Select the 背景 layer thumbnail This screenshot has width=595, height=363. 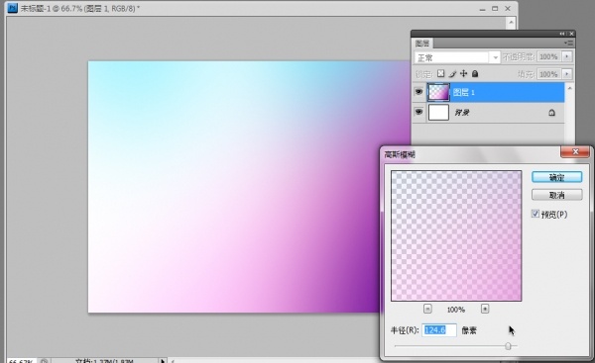438,113
